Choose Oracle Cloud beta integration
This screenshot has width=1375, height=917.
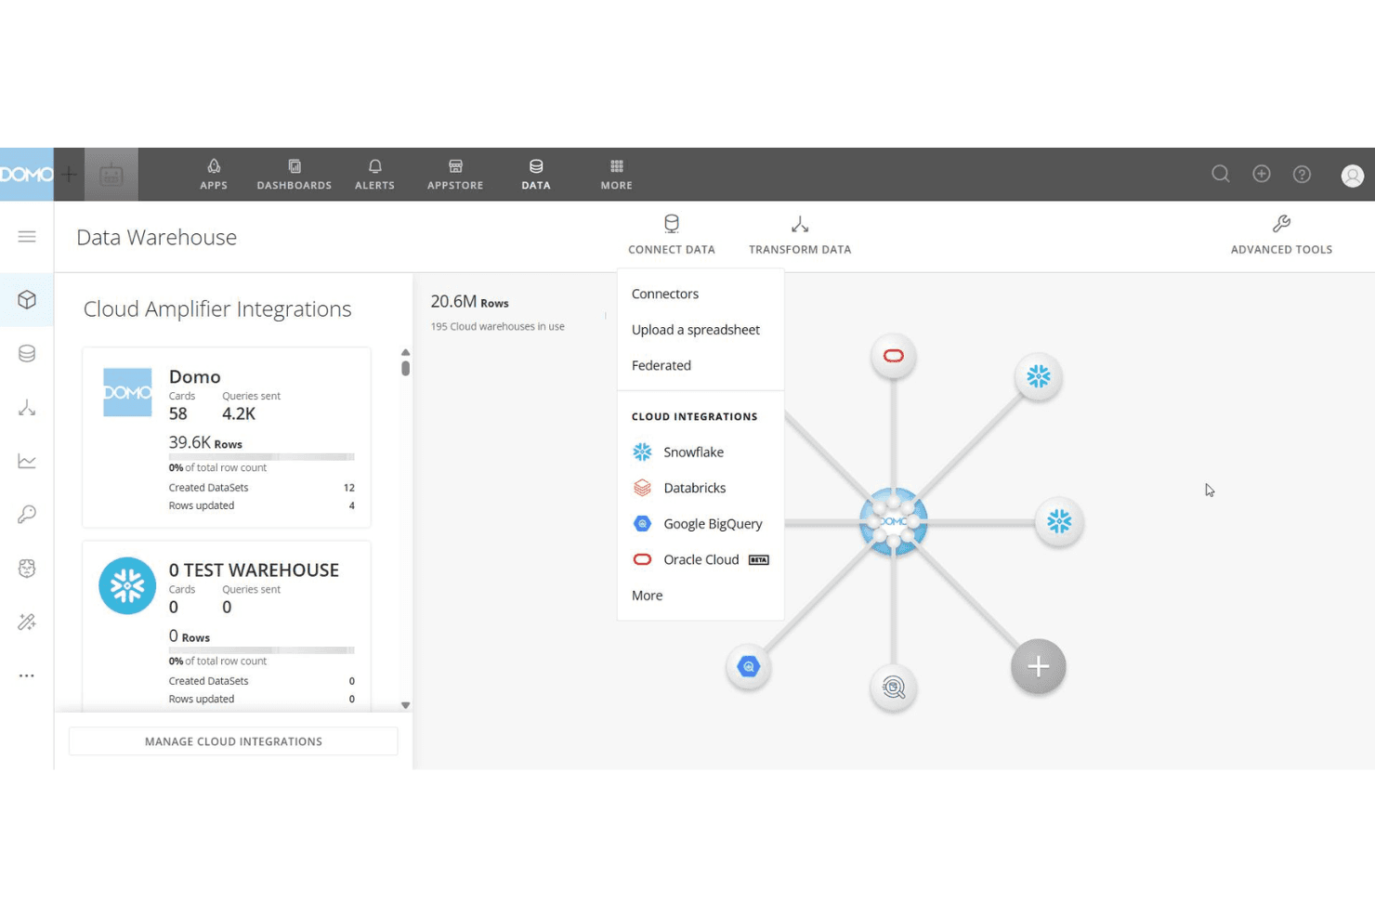coord(701,559)
